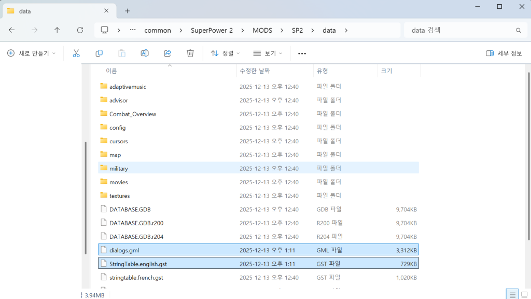Switch to details list view in status bar
The height and width of the screenshot is (299, 531).
click(x=511, y=294)
